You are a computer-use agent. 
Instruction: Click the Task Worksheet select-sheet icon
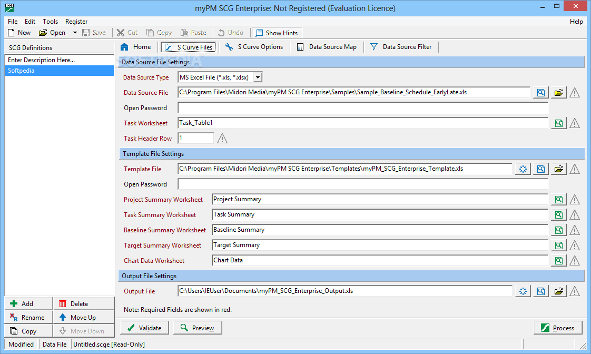click(x=558, y=123)
